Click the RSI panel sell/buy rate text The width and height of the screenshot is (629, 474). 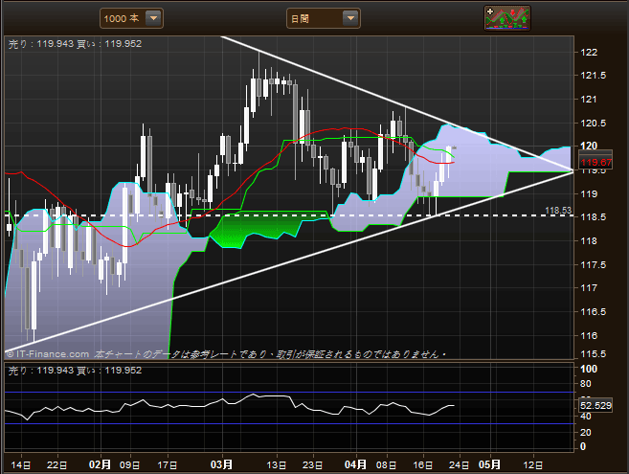point(75,371)
